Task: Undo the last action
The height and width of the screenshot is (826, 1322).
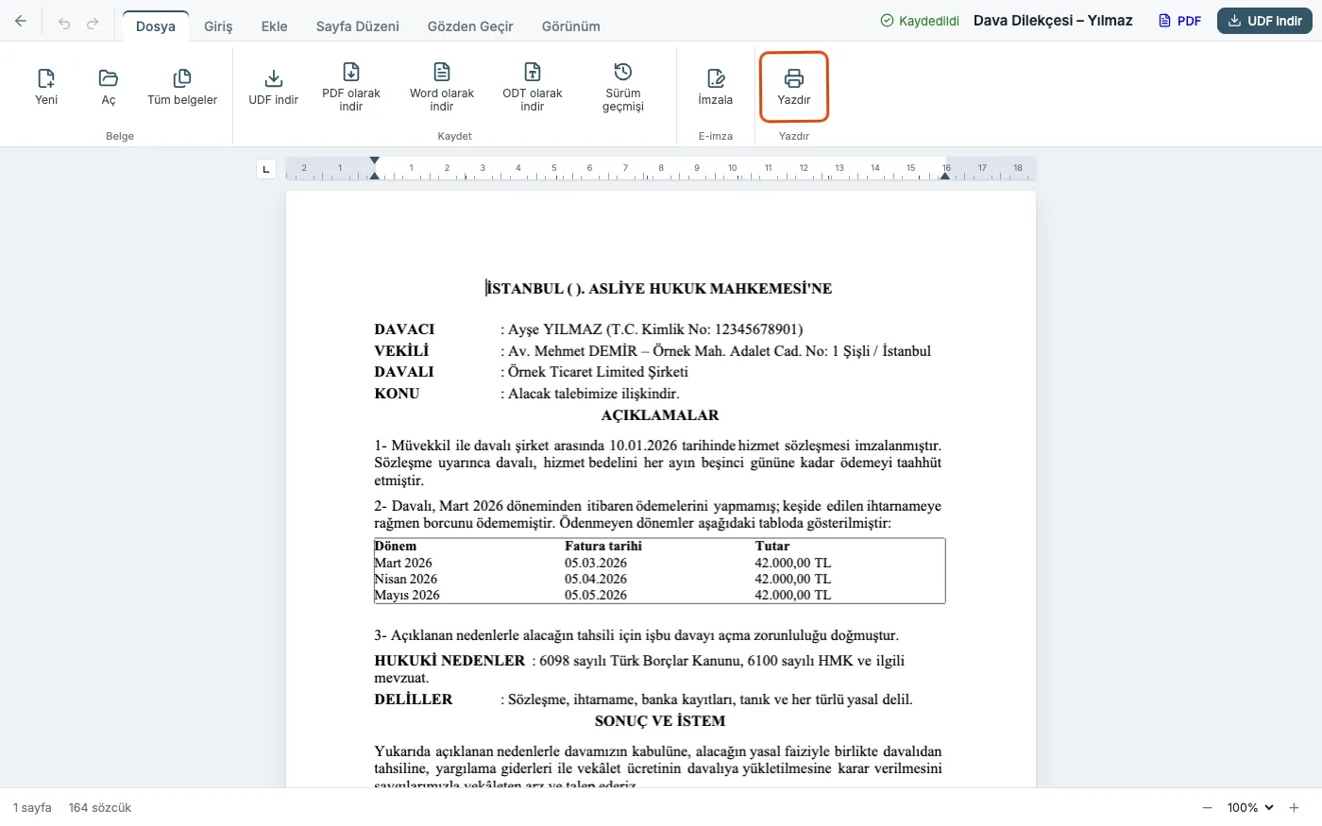Action: coord(64,23)
